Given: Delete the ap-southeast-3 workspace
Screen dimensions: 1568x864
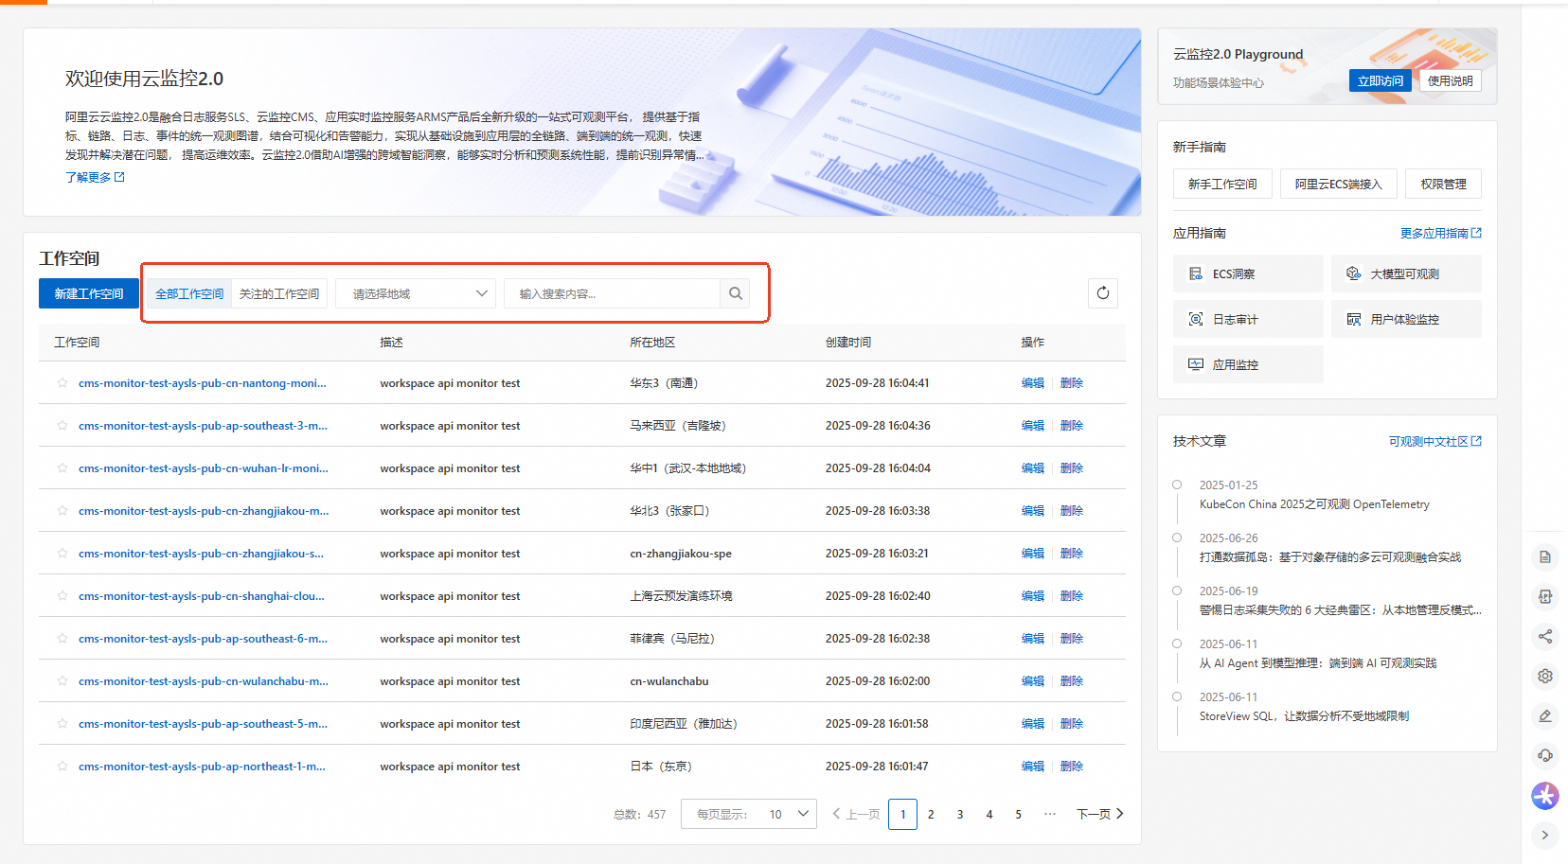Looking at the screenshot, I should tap(1072, 426).
